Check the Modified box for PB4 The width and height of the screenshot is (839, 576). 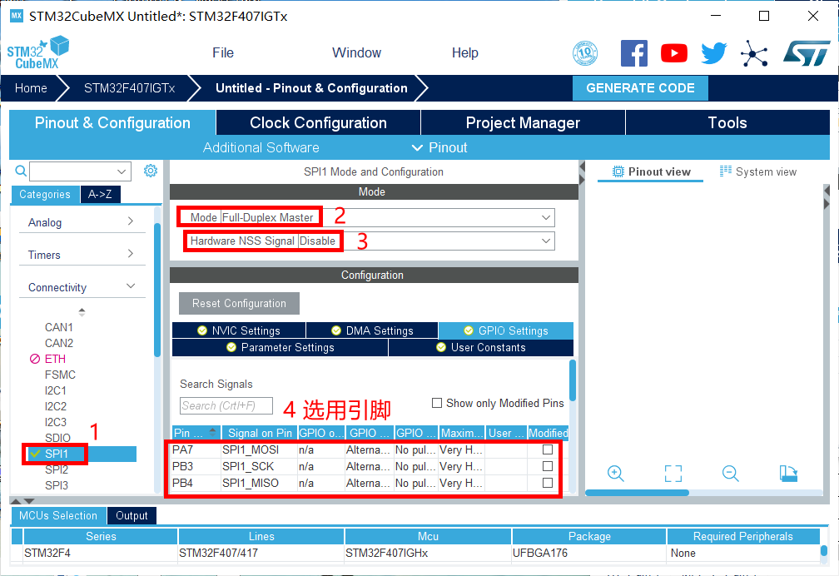tap(548, 483)
